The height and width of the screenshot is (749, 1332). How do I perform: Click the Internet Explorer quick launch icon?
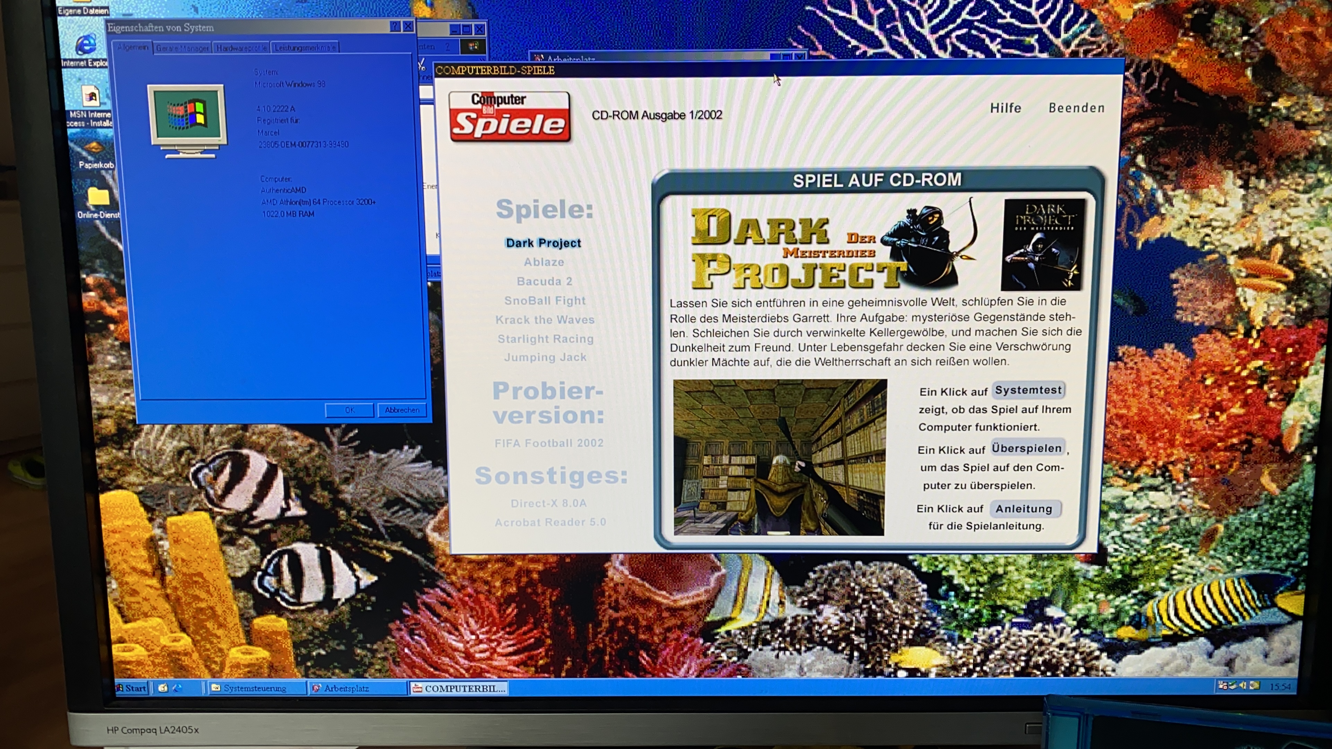(177, 688)
